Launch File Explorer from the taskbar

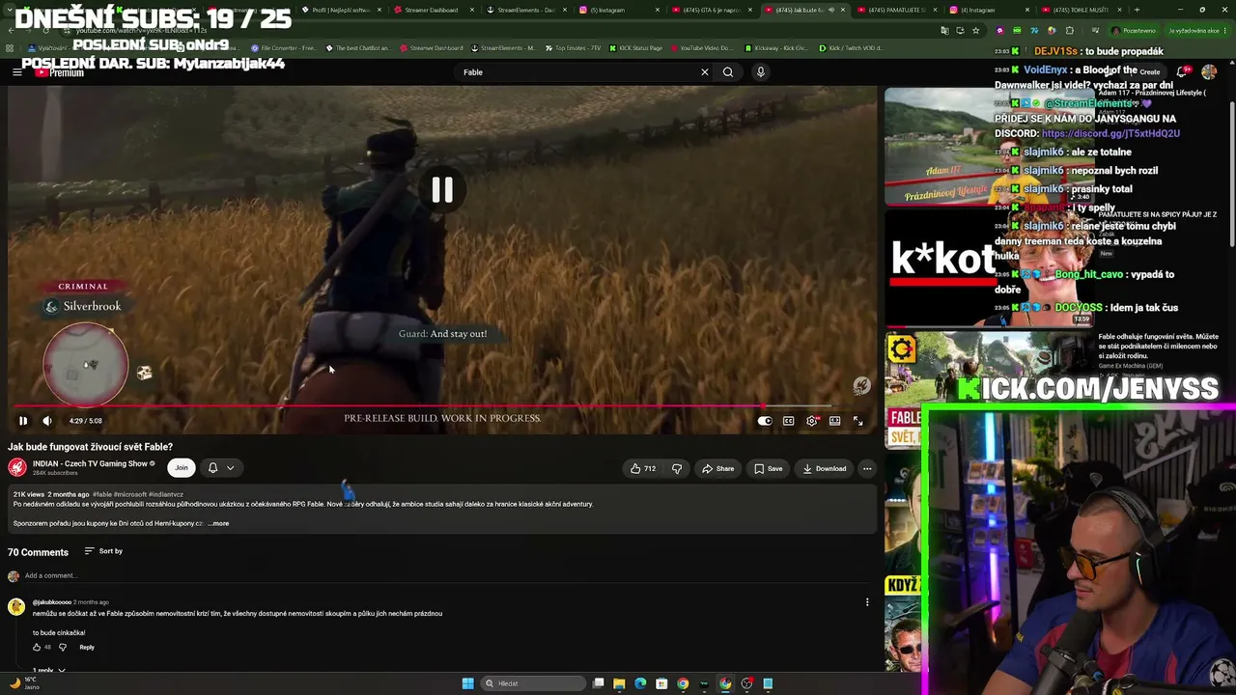[619, 683]
